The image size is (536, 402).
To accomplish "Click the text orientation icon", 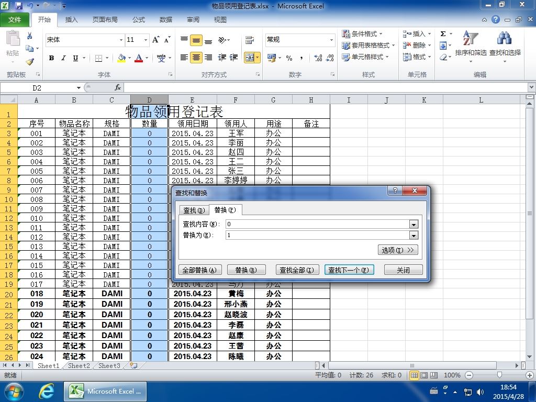I will click(222, 40).
